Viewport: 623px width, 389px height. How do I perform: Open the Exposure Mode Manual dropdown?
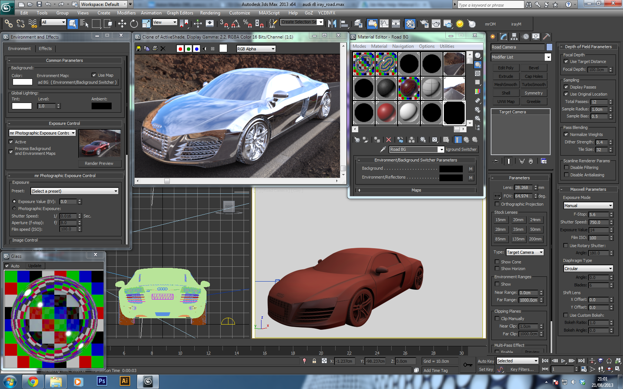click(x=588, y=206)
